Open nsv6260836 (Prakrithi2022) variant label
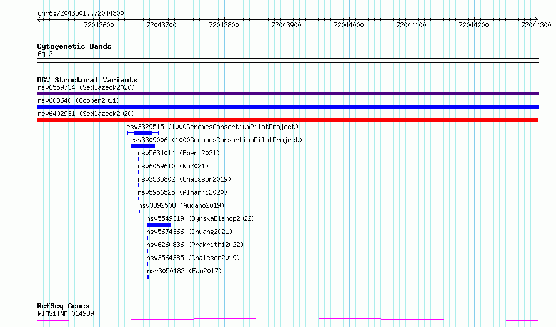 pos(195,245)
